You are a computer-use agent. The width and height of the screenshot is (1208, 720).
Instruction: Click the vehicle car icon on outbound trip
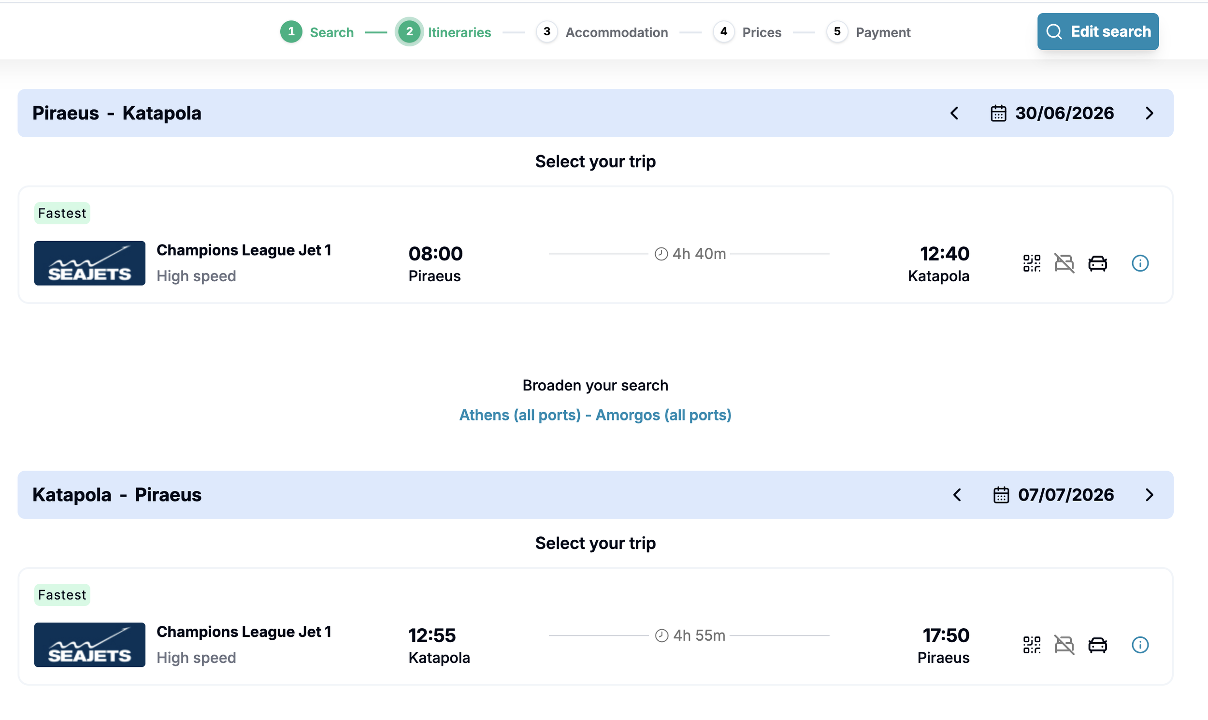pyautogui.click(x=1097, y=263)
